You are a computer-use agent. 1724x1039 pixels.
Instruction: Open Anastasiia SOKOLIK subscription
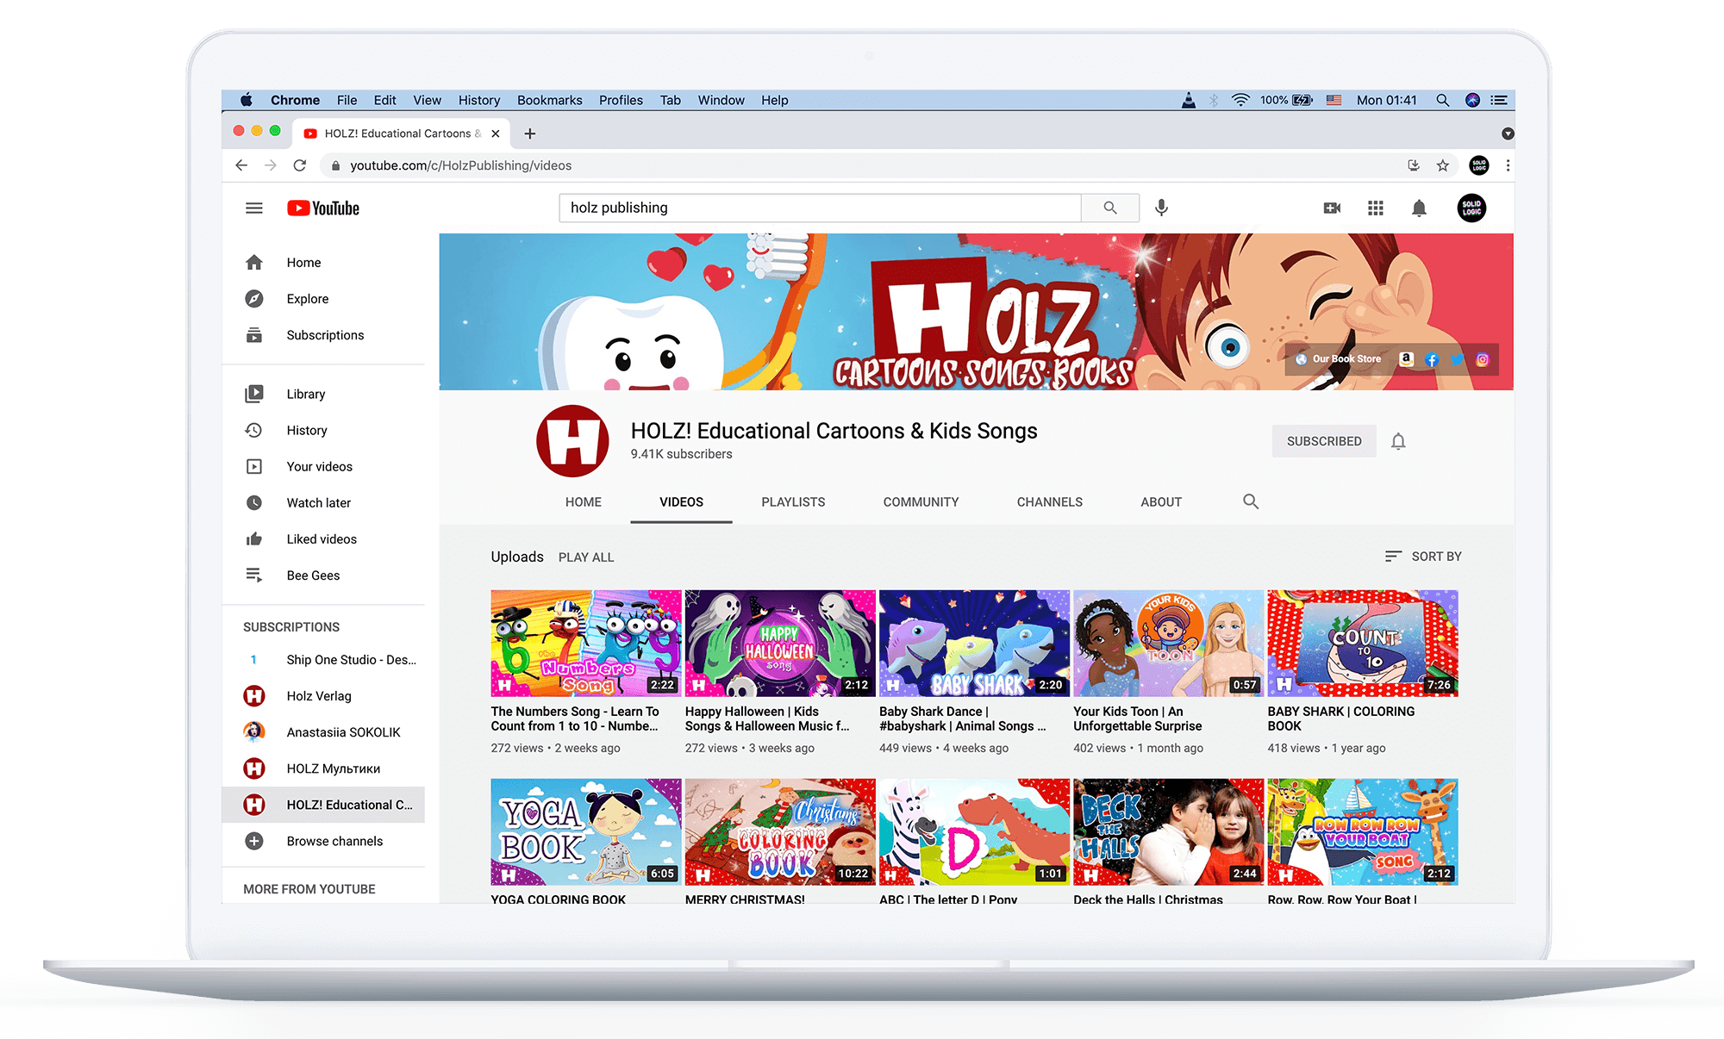point(323,731)
